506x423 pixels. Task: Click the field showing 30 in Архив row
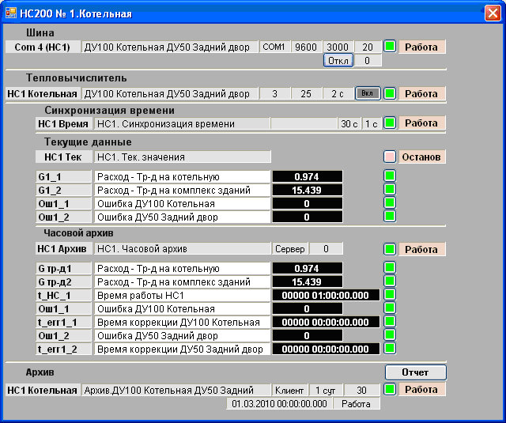362,390
